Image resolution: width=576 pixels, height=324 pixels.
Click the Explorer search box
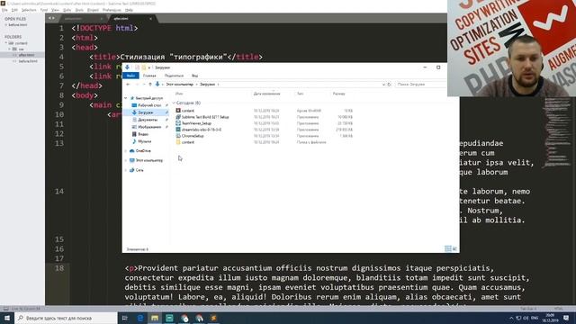(420, 84)
